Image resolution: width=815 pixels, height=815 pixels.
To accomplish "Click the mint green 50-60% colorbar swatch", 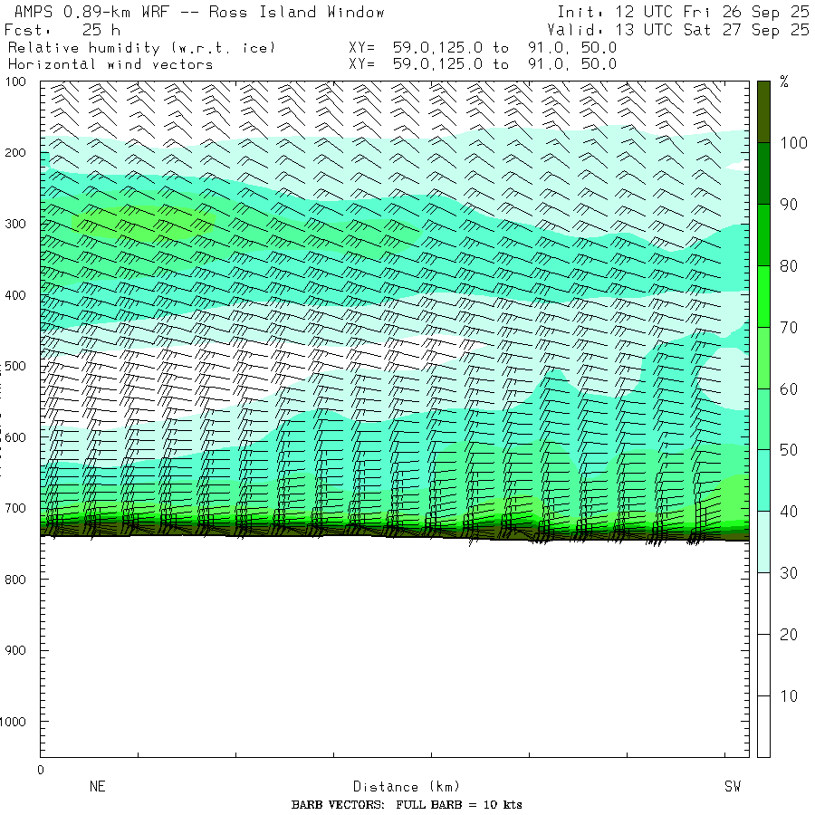I will tap(763, 419).
